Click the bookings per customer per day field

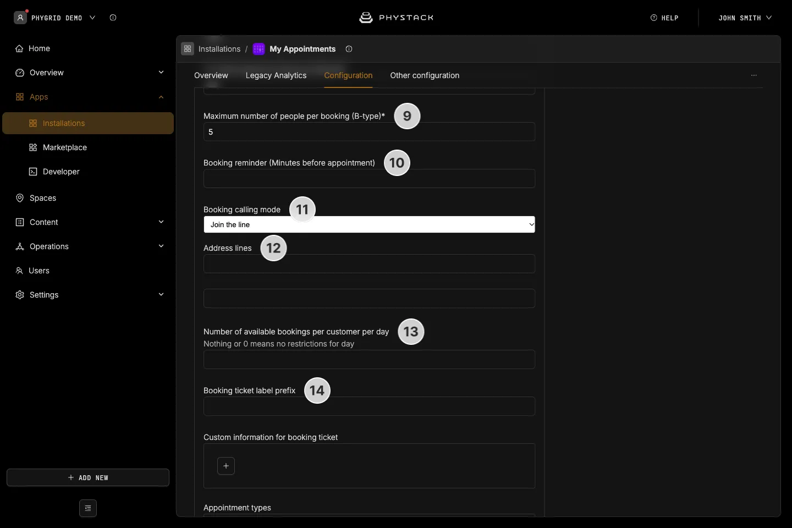pyautogui.click(x=369, y=360)
